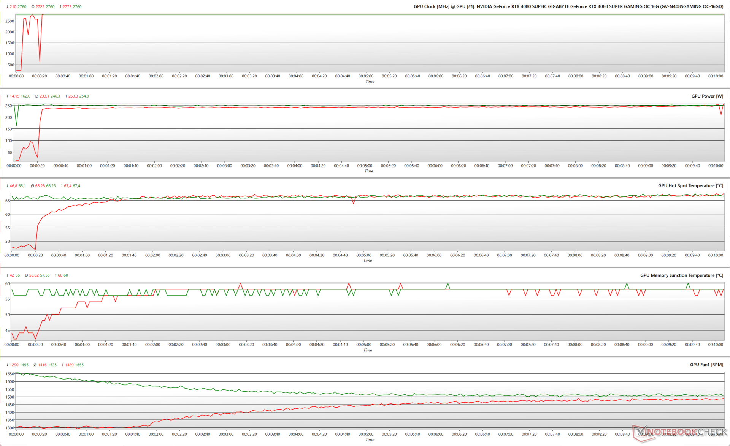Click the 00:02:00 marker on Fan1 timeline
This screenshot has width=730, height=446.
click(x=156, y=434)
